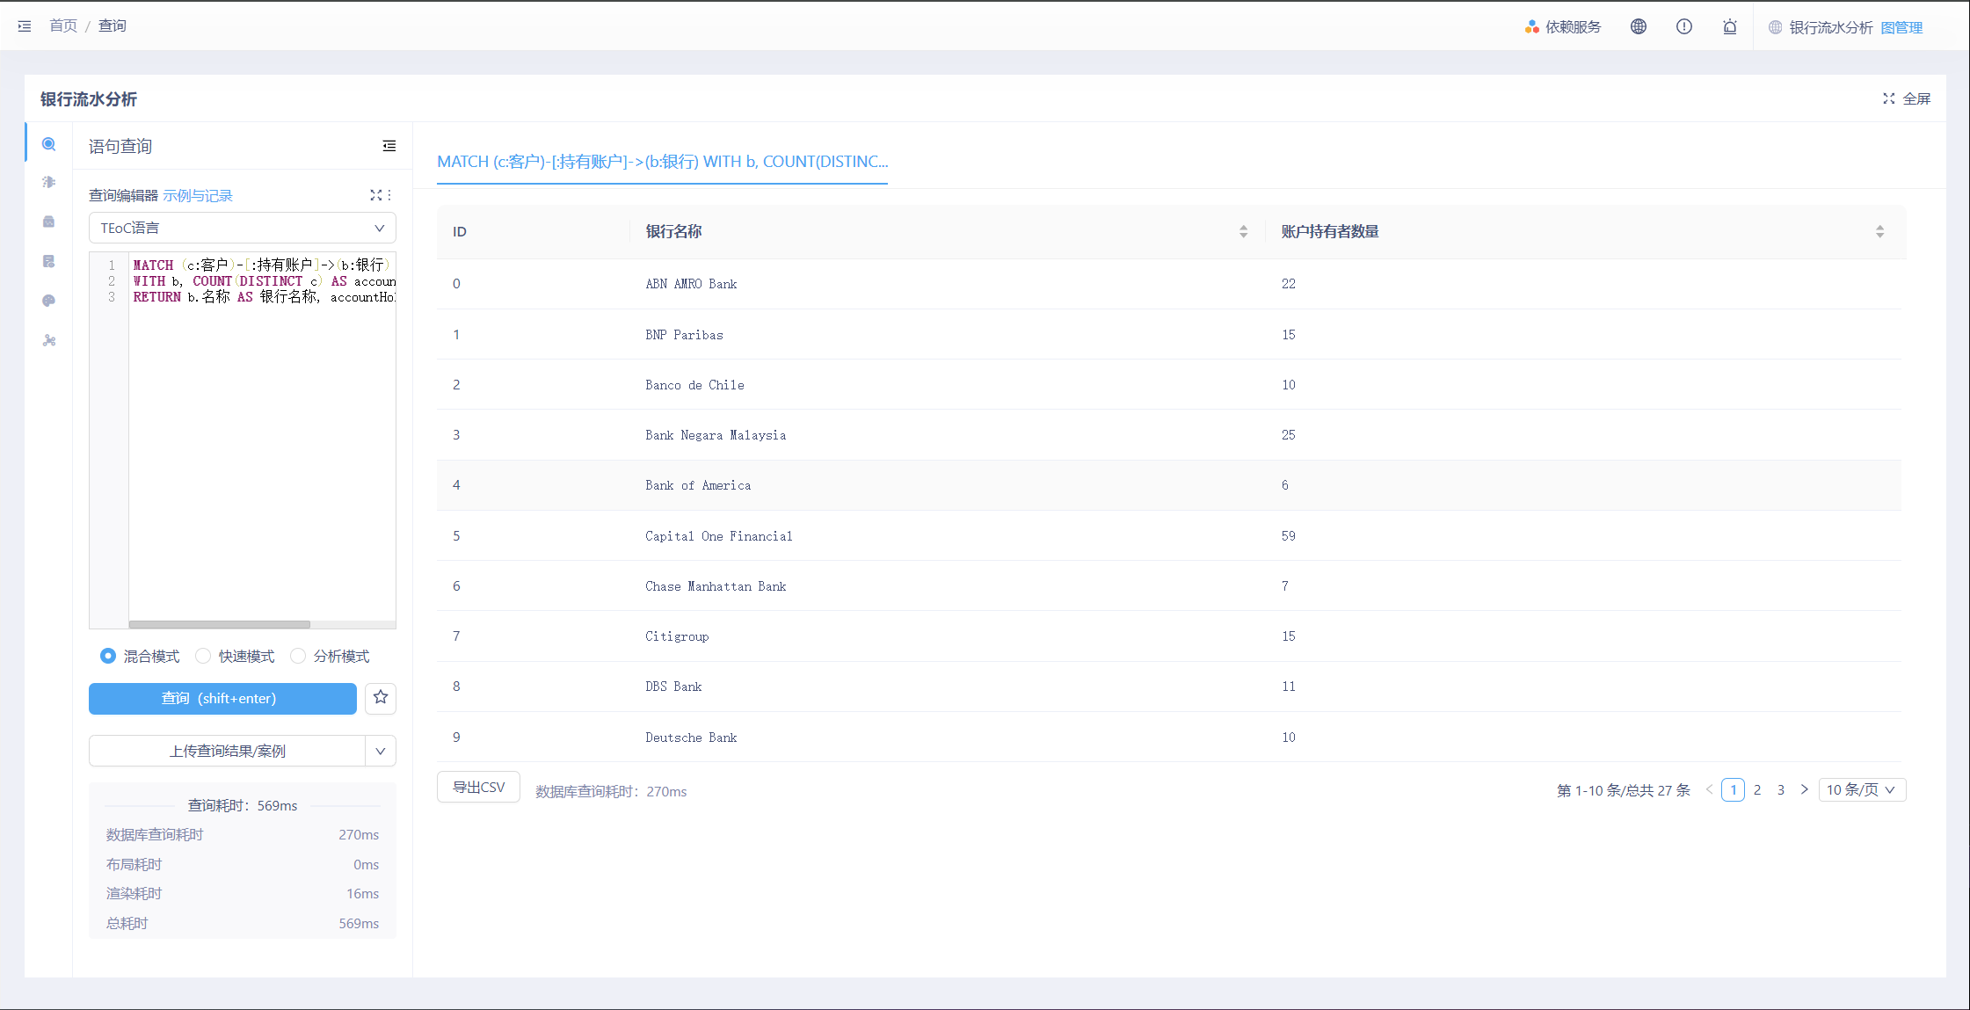Open the TEoC语言 language dropdown
The width and height of the screenshot is (1970, 1010).
[242, 228]
